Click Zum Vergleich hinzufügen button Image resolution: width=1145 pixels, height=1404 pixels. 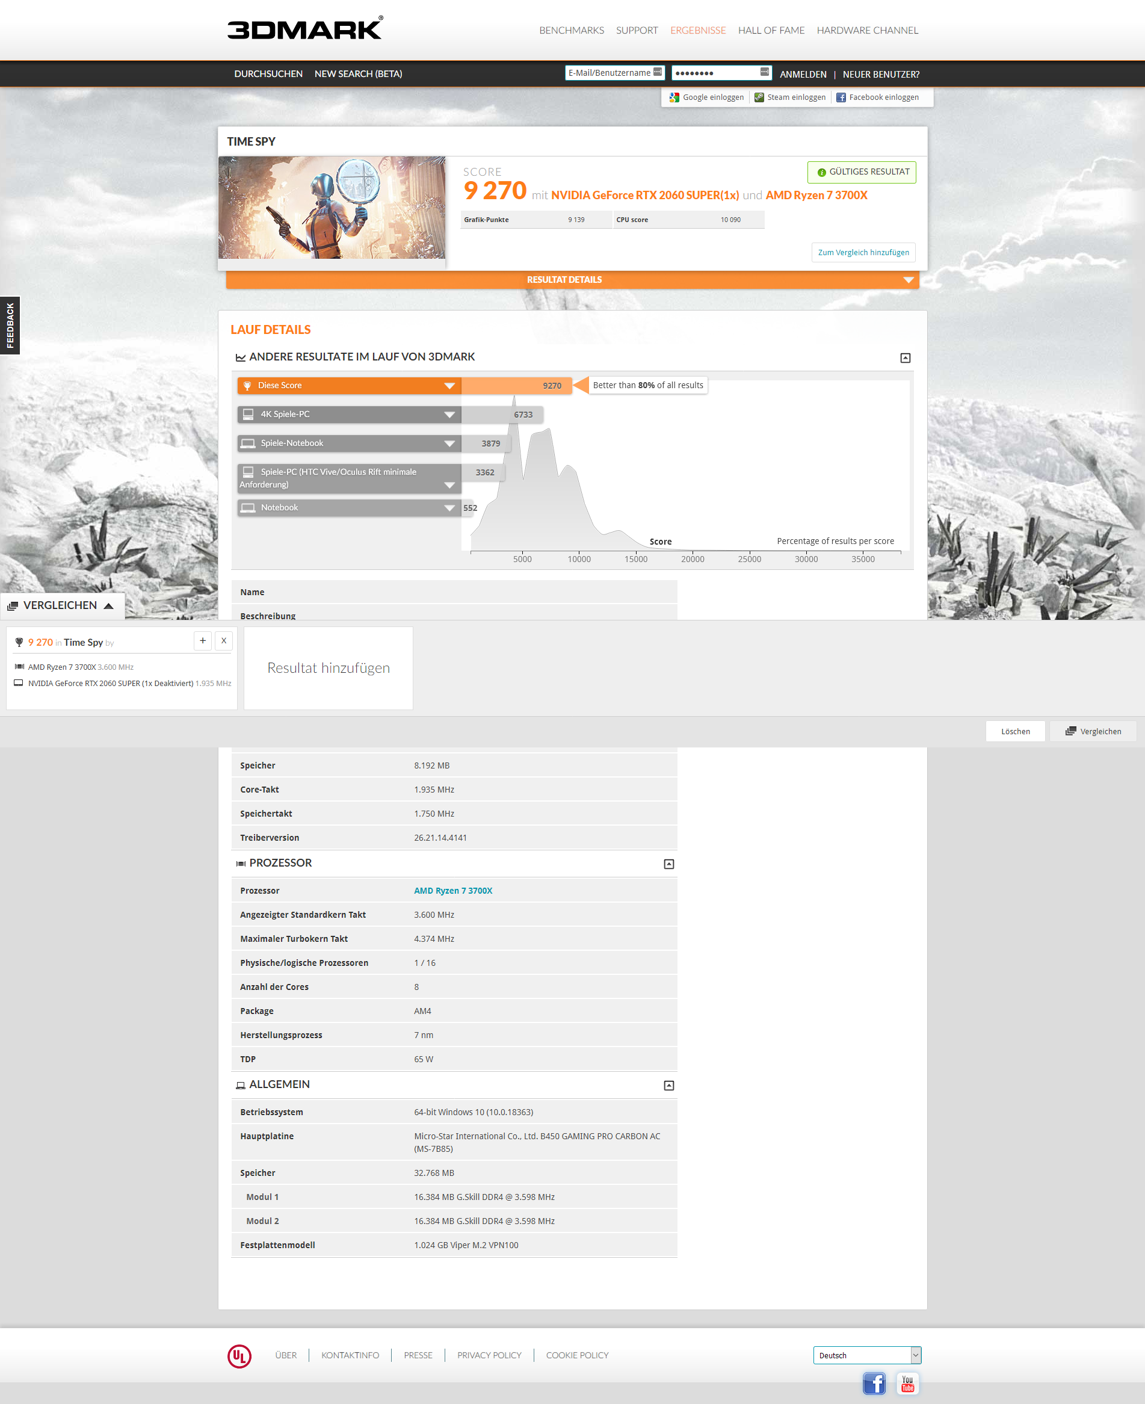[x=863, y=253]
